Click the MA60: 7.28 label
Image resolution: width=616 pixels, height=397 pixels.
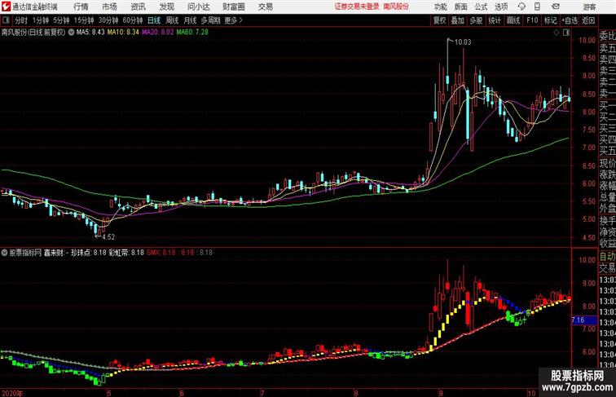pos(192,33)
